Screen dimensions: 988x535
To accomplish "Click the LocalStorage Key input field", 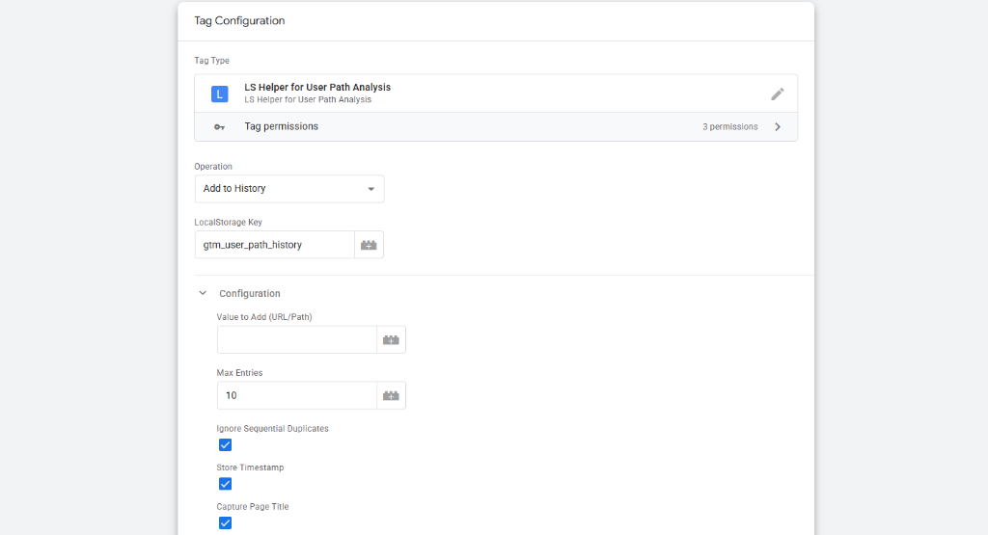I will point(275,245).
